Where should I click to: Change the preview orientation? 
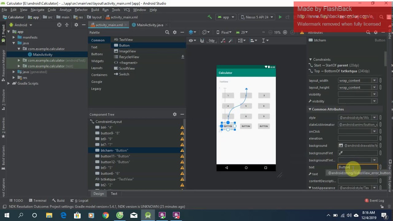(206, 32)
